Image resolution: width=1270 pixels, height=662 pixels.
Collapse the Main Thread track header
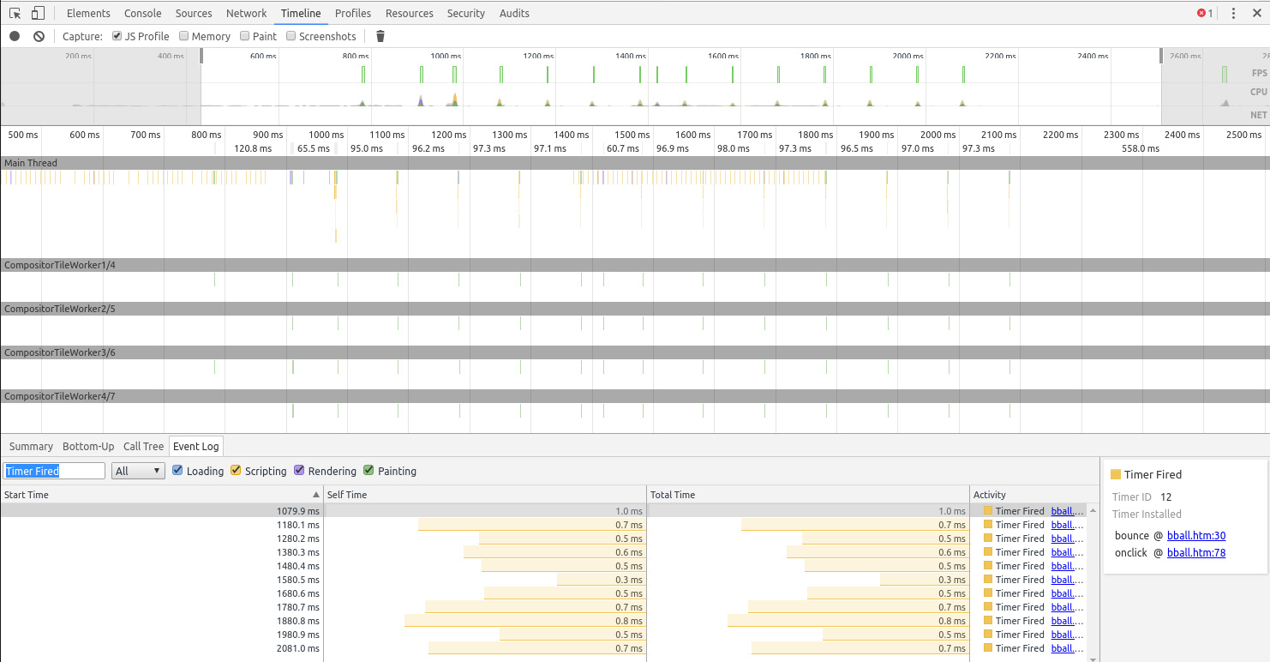[33, 163]
